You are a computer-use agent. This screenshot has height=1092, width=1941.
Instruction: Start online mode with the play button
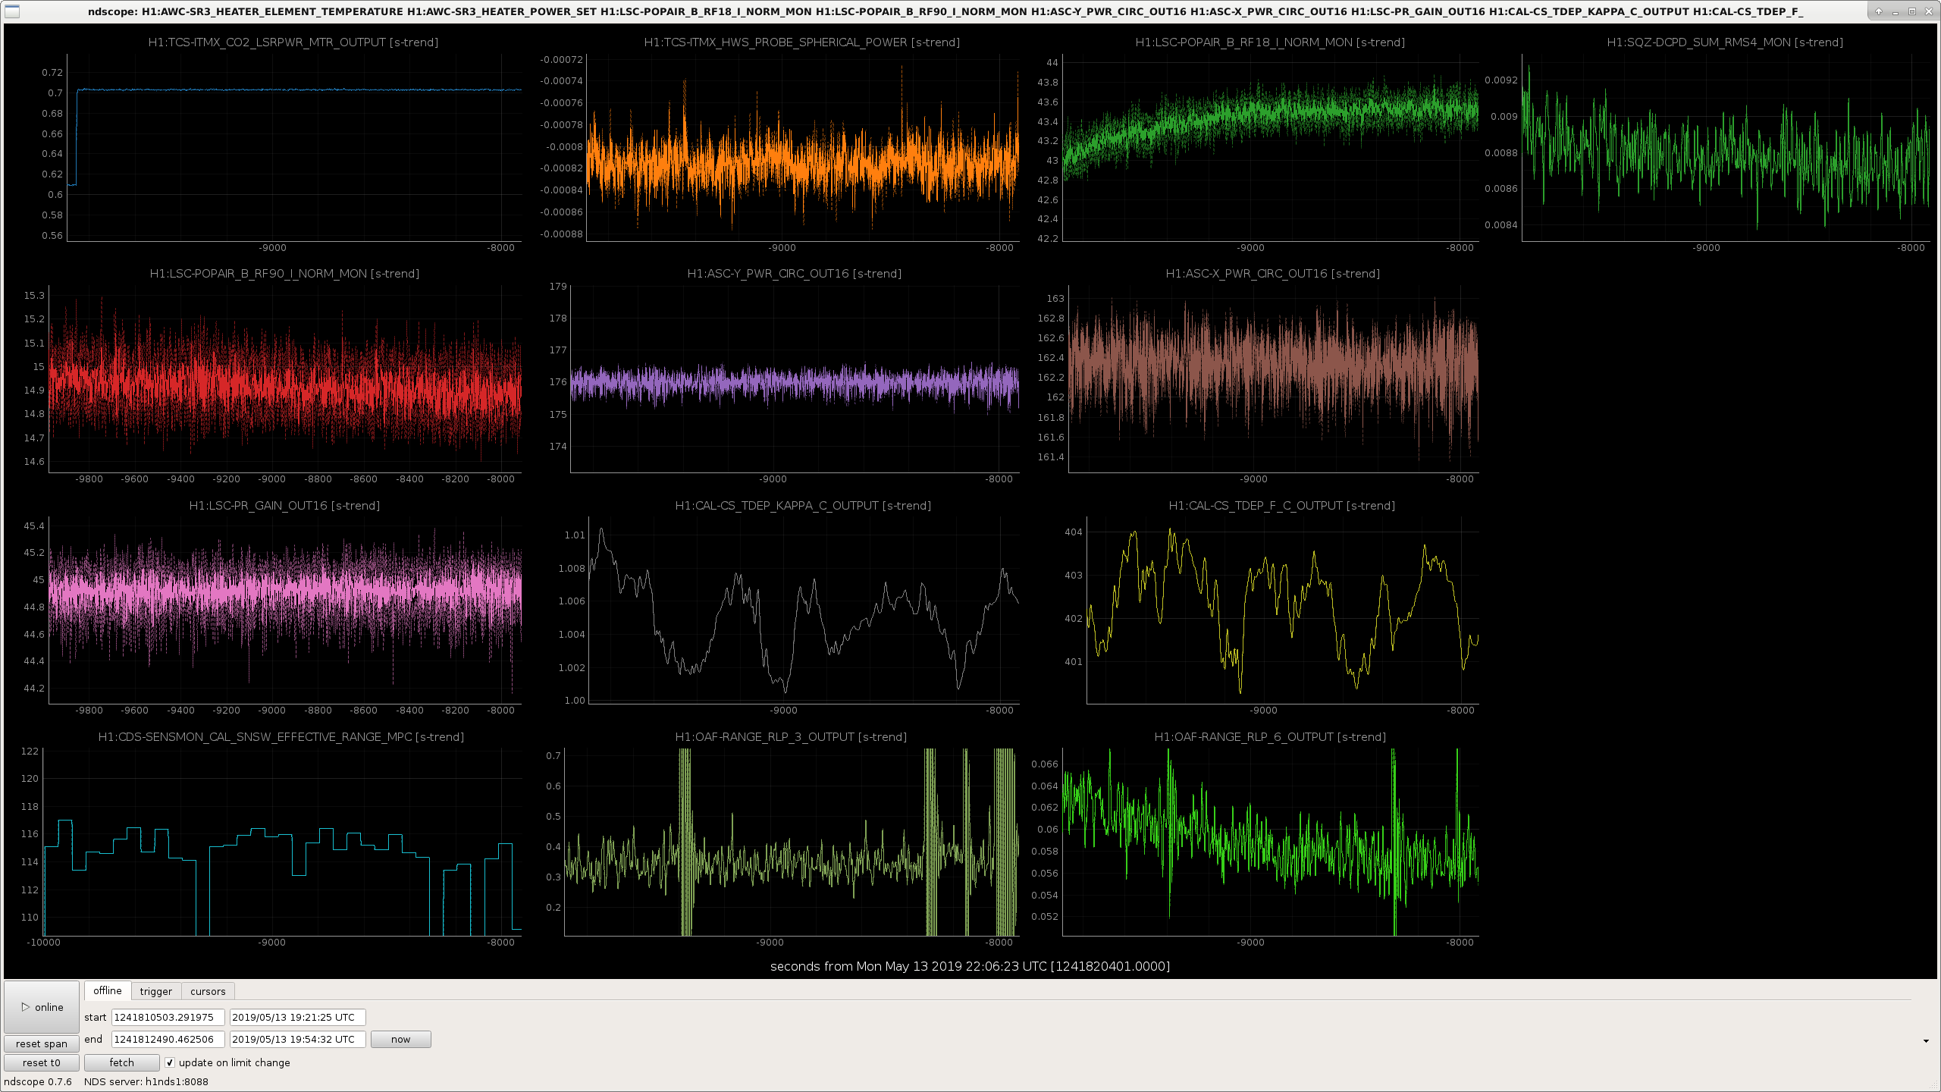click(x=42, y=1007)
